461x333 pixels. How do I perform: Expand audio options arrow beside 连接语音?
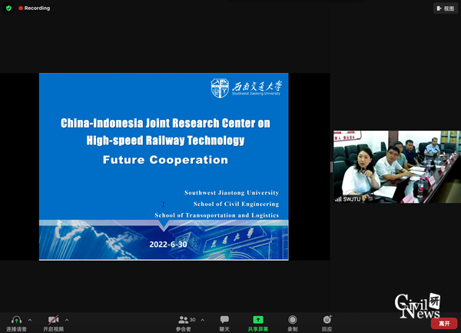coord(30,320)
